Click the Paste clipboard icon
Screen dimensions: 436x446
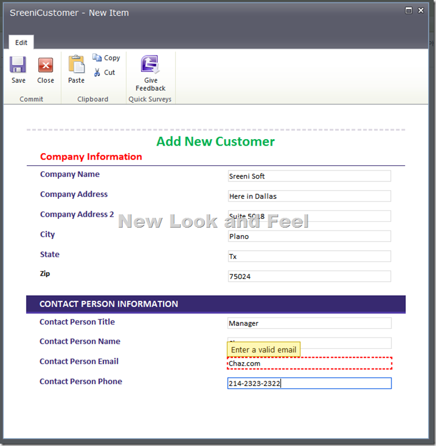[x=76, y=65]
